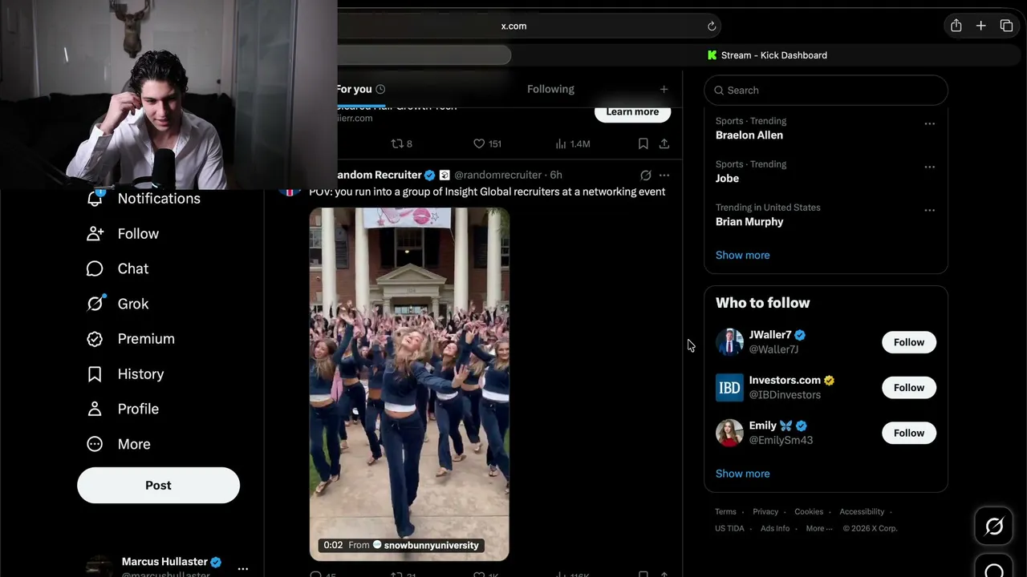This screenshot has height=577, width=1027.
Task: Switch to Stream - Kick Dashboard tab
Action: click(767, 55)
